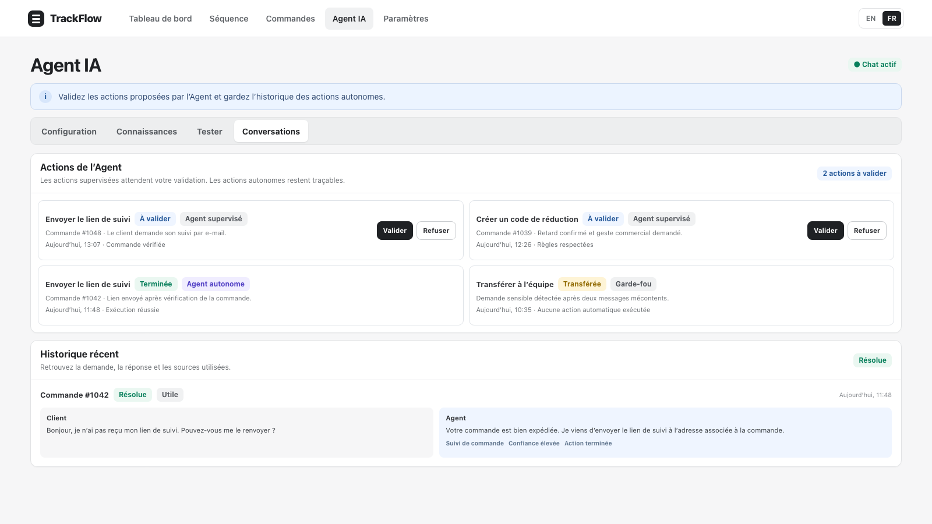932x524 pixels.
Task: Switch to the Configuration tab
Action: click(x=69, y=132)
